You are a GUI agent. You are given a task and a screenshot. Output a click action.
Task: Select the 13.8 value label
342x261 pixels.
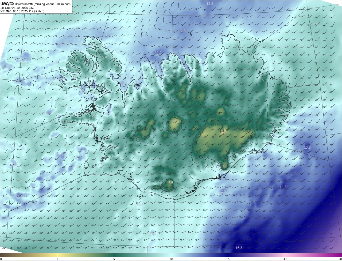tap(308, 148)
